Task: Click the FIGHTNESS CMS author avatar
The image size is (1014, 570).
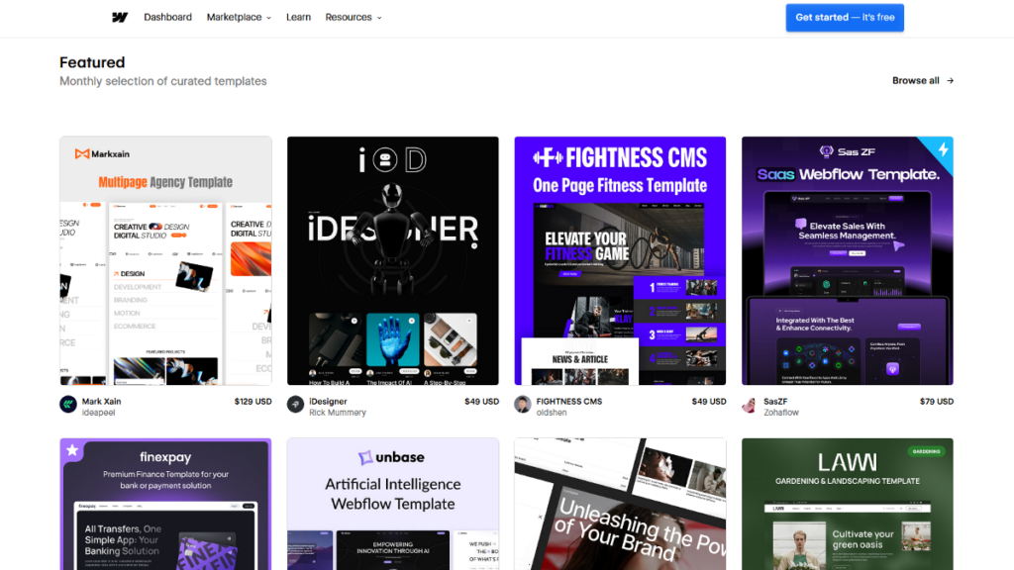Action: (x=523, y=405)
